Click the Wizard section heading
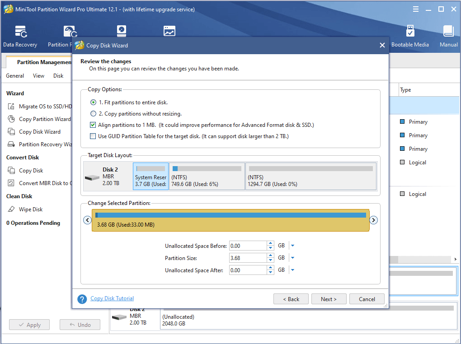 point(15,93)
